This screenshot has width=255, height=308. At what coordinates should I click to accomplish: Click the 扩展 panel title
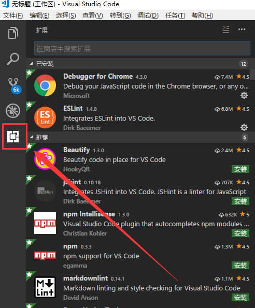pos(42,30)
